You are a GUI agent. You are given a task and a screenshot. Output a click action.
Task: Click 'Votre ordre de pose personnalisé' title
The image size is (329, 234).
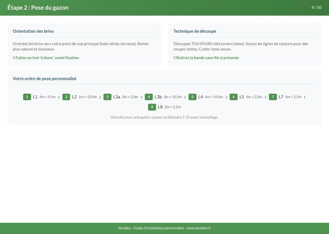click(44, 78)
